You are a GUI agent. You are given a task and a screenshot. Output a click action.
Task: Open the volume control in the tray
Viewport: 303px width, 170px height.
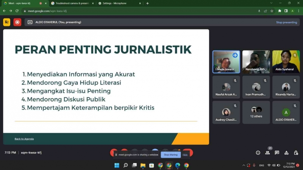pyautogui.click(x=273, y=165)
